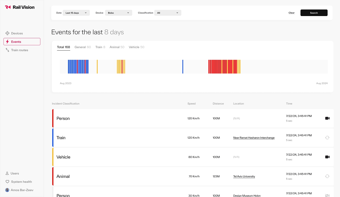Open the Classification dropdown set to All

pyautogui.click(x=168, y=13)
